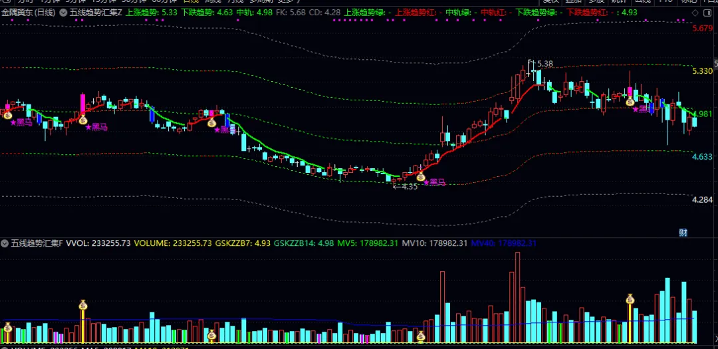Click the 中轨: 4.98 readout
Image resolution: width=718 pixels, height=349 pixels.
point(255,13)
